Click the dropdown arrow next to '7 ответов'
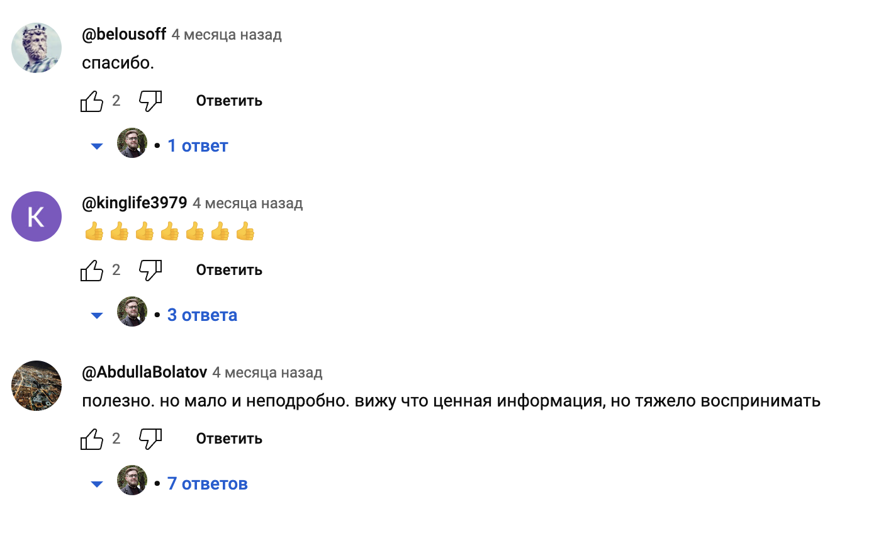The width and height of the screenshot is (876, 555). (97, 484)
